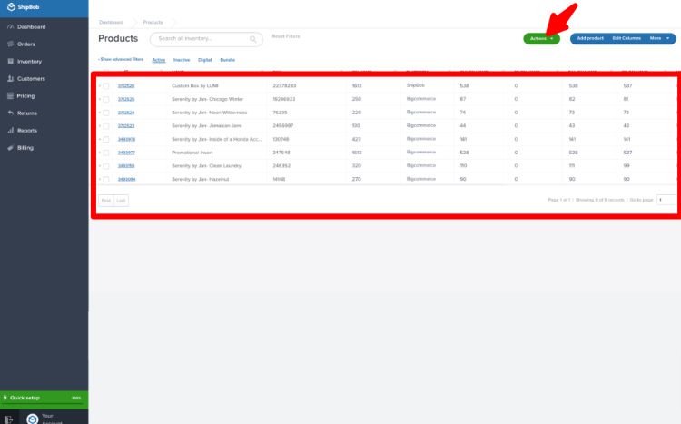Expand Show advanced filters
681x424 pixels.
[x=121, y=59]
